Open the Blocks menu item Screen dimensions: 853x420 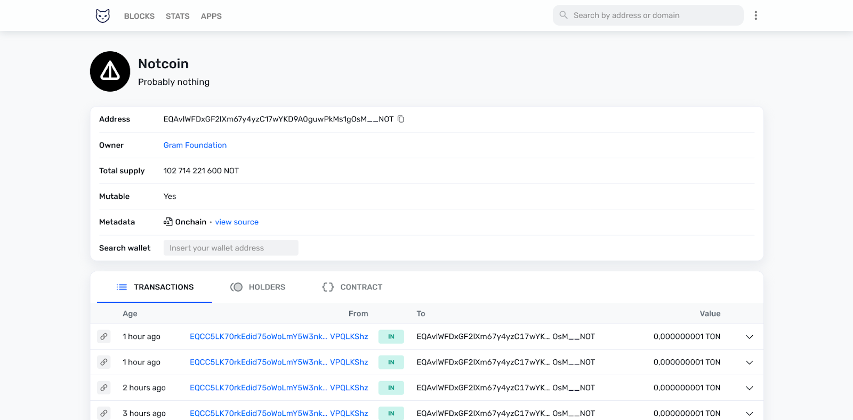pyautogui.click(x=139, y=16)
